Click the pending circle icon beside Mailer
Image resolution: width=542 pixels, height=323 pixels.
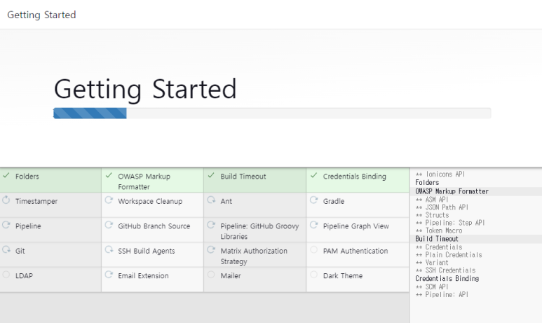point(211,275)
